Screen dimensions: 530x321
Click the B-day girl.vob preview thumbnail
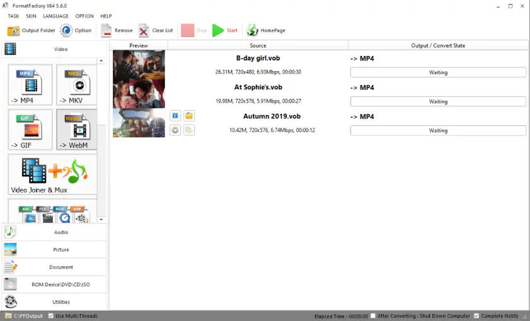click(x=139, y=65)
